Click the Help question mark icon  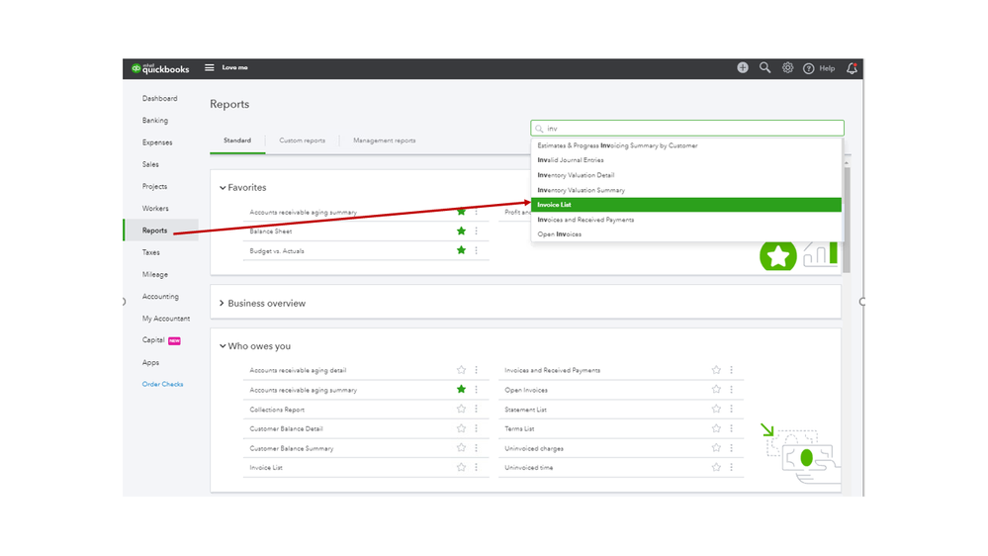[809, 68]
